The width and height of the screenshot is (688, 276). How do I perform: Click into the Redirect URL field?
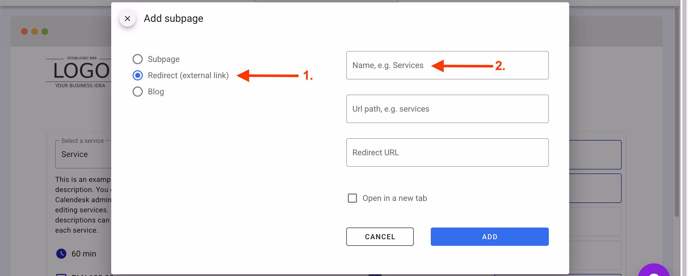447,152
